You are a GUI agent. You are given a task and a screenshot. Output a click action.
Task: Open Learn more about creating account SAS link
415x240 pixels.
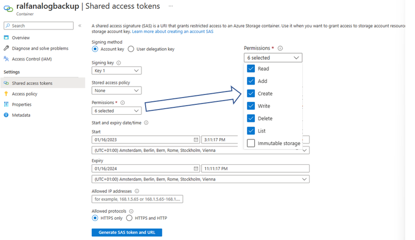coord(172,32)
